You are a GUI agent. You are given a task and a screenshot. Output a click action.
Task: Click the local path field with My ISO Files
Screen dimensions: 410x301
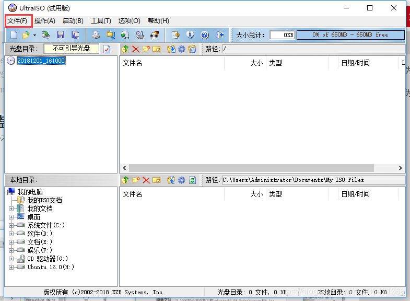coord(314,180)
